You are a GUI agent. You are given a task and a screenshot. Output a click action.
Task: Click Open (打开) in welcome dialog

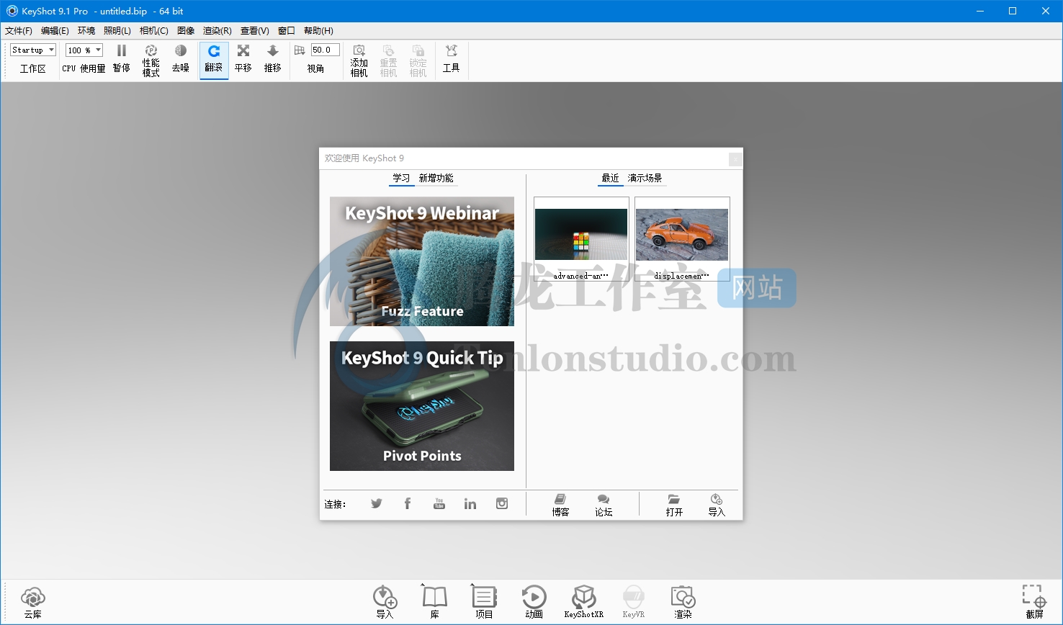pyautogui.click(x=674, y=505)
